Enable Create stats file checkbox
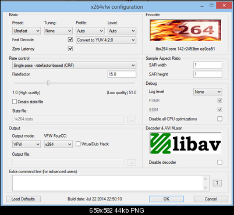234x215 pixels. click(15, 102)
